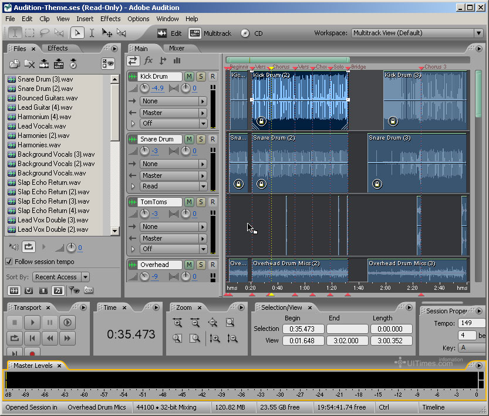Open Kick Drum output dropdown showing Master
This screenshot has height=416, width=489.
(x=173, y=113)
